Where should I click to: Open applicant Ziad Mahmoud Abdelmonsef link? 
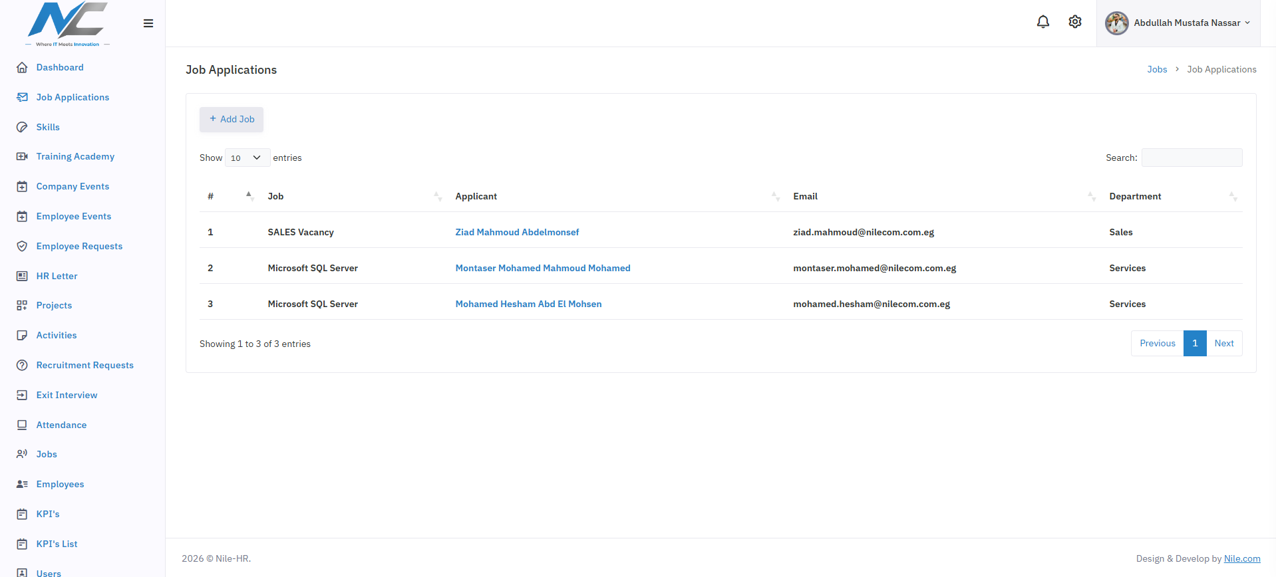click(517, 232)
